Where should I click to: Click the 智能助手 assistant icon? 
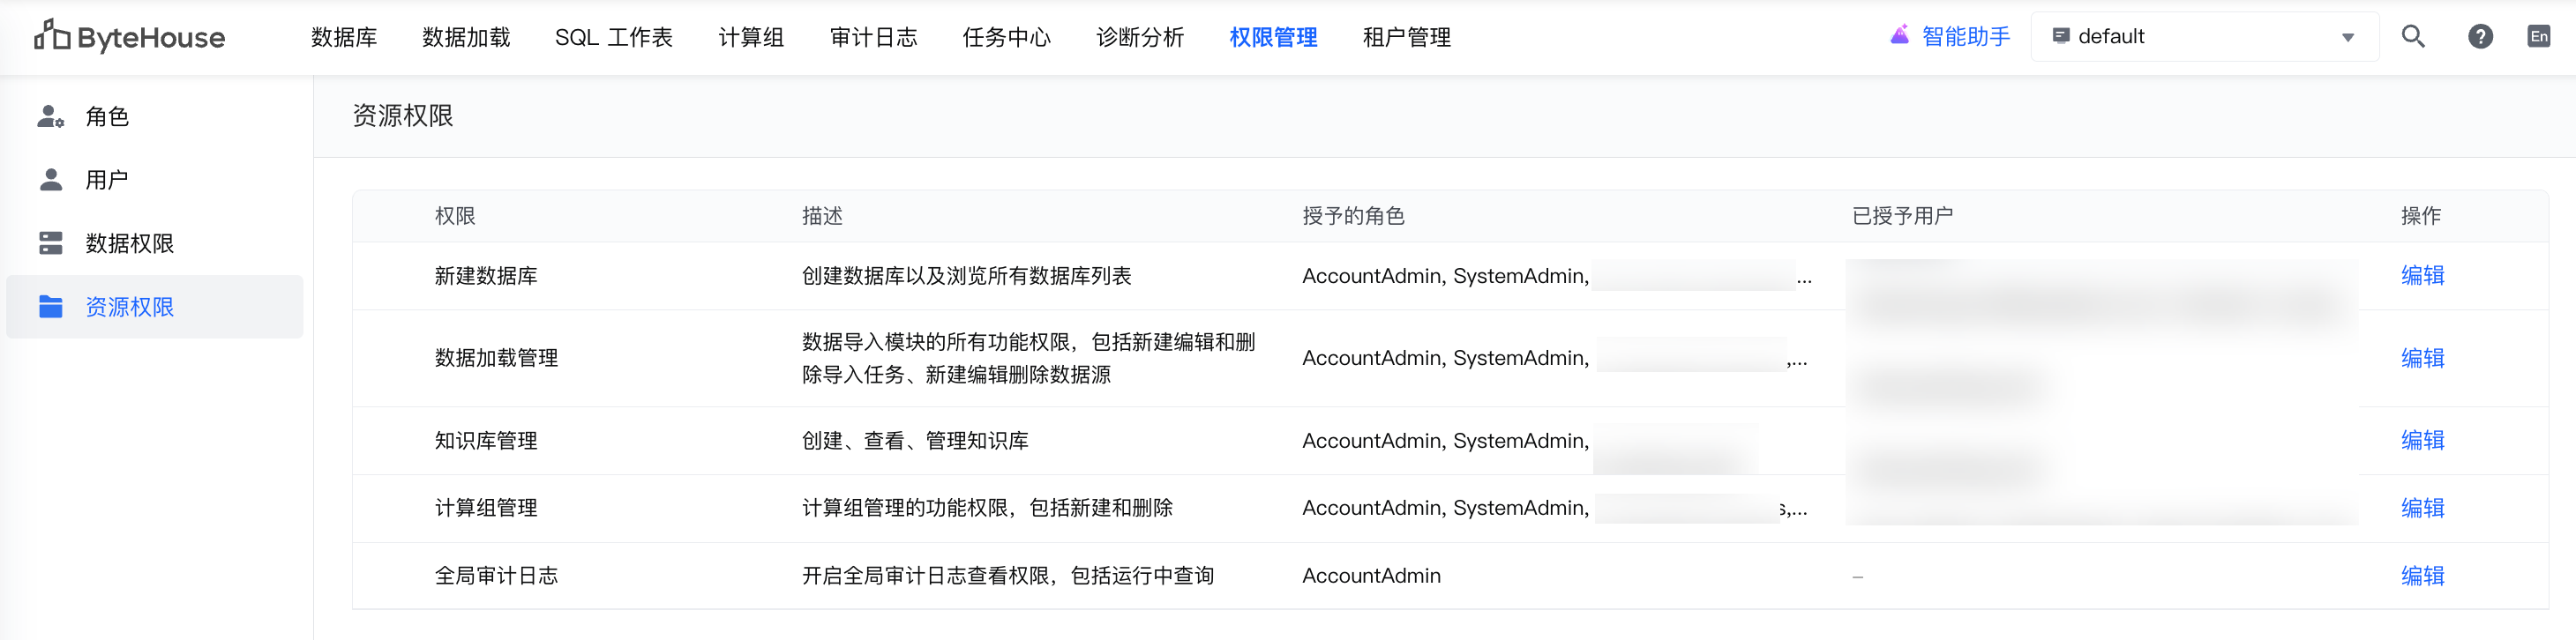coord(1900,36)
